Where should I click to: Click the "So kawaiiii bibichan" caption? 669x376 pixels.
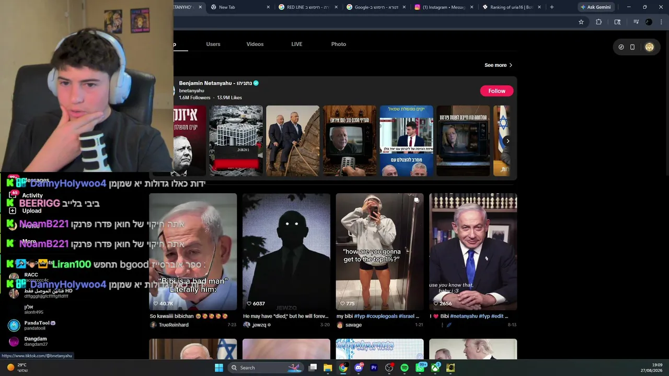pyautogui.click(x=189, y=316)
